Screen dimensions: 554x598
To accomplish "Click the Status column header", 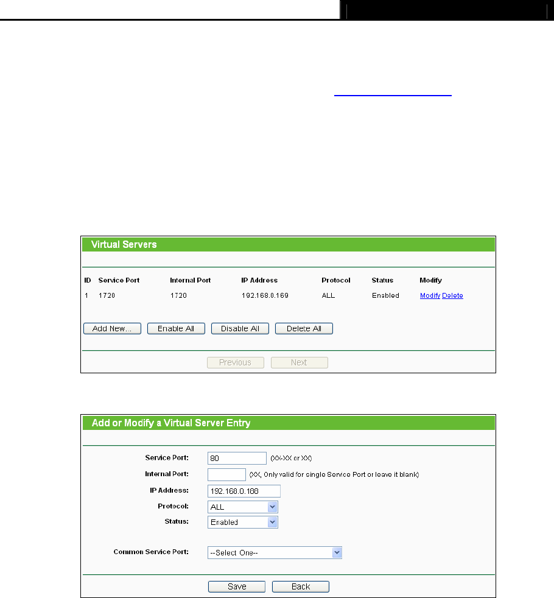I will (382, 280).
